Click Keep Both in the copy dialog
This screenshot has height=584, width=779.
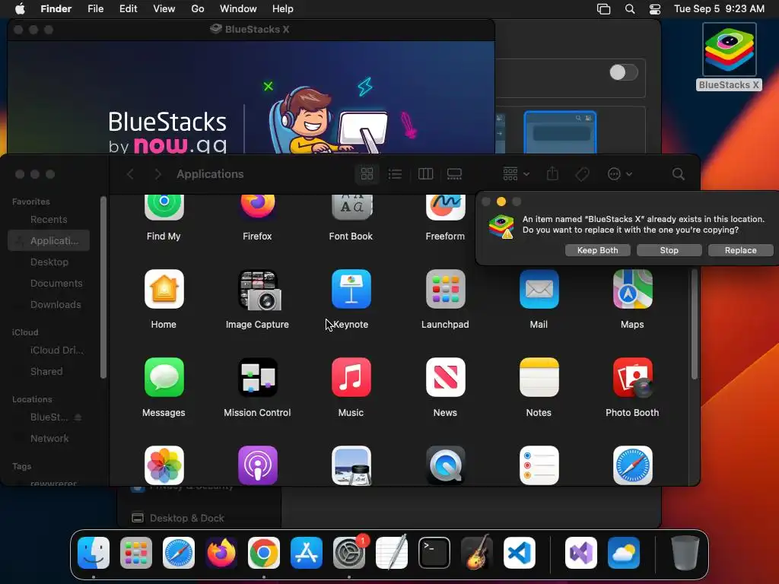(x=598, y=250)
